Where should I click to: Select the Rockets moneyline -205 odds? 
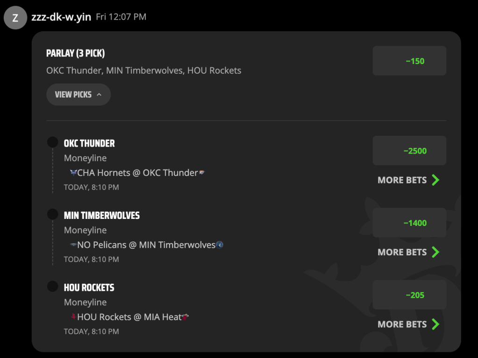pyautogui.click(x=409, y=295)
